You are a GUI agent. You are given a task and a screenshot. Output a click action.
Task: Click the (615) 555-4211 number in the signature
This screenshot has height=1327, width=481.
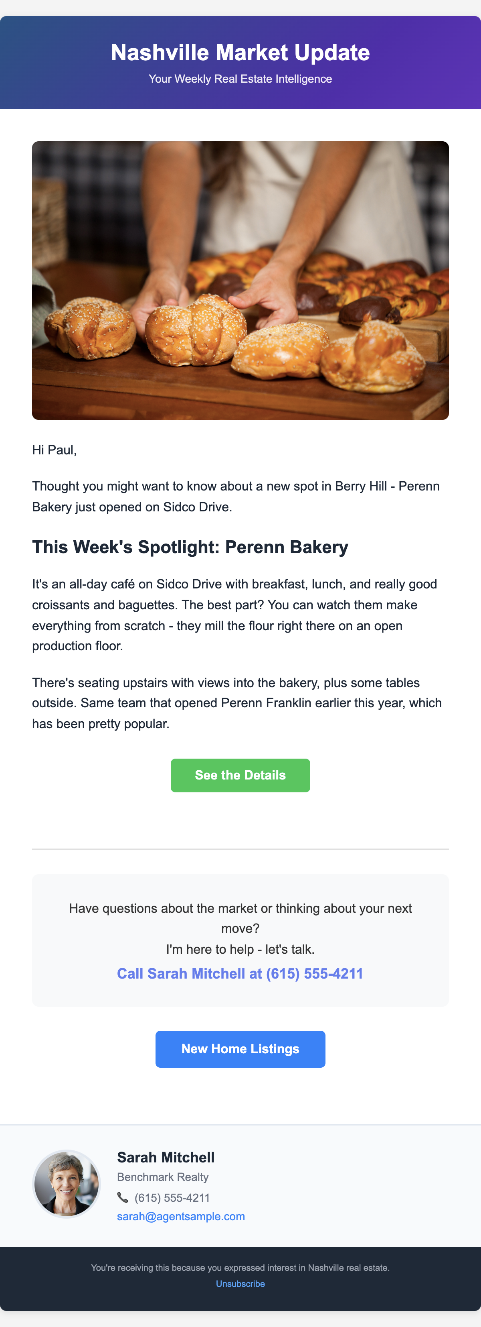172,1198
